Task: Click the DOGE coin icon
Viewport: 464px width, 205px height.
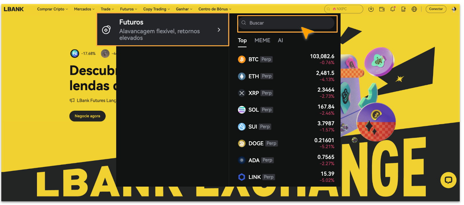Action: [x=242, y=143]
